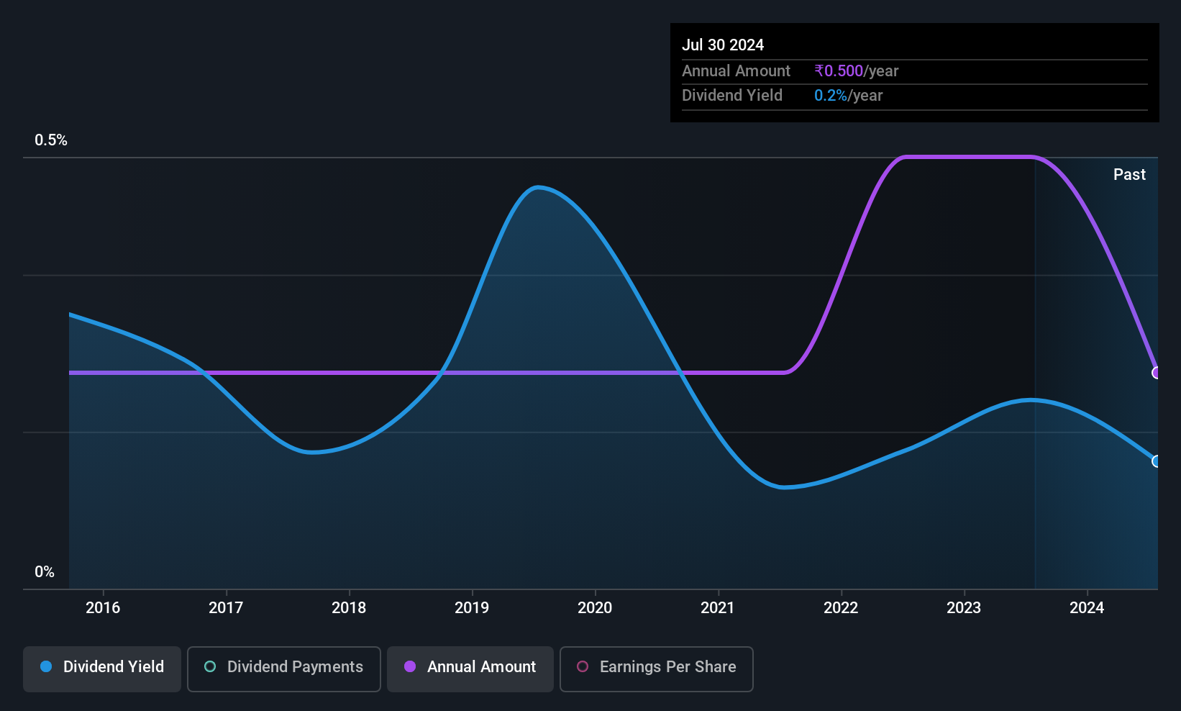The height and width of the screenshot is (711, 1181).
Task: Click the Jul 30 2024 tooltip date
Action: tap(723, 45)
